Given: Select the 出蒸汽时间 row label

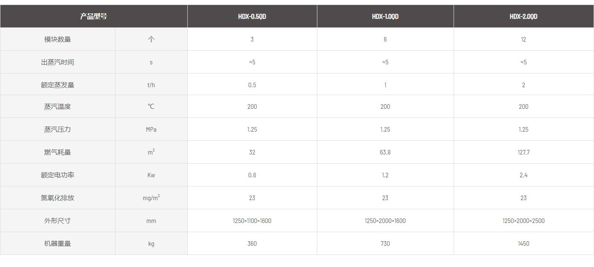Looking at the screenshot, I should pos(58,62).
